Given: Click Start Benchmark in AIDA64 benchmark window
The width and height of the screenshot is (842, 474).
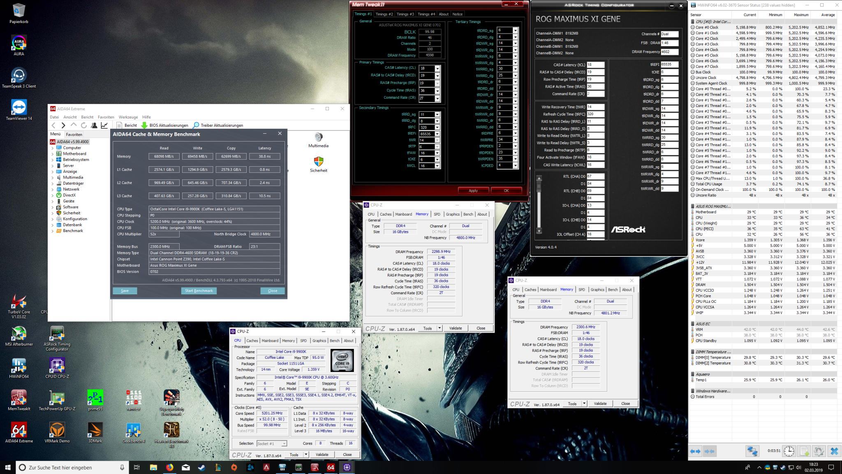Looking at the screenshot, I should click(x=199, y=290).
